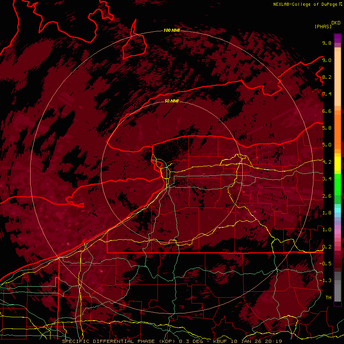The height and width of the screenshot is (344, 344).
Task: Click the 8.2 legend value
Action: (x=327, y=77)
